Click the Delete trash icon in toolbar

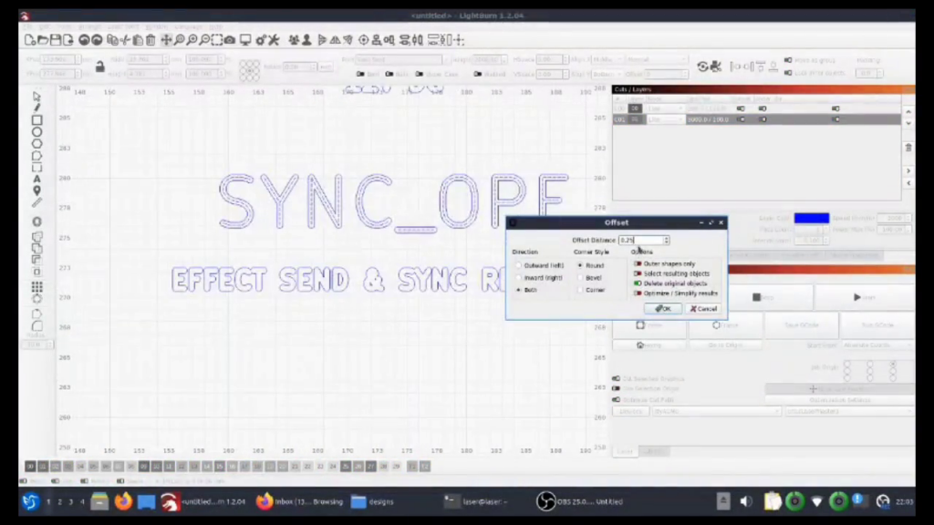[x=150, y=40]
